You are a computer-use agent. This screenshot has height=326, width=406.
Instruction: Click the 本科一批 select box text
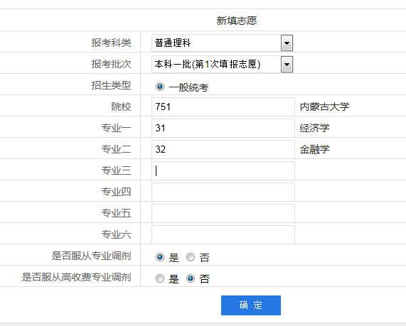click(207, 64)
